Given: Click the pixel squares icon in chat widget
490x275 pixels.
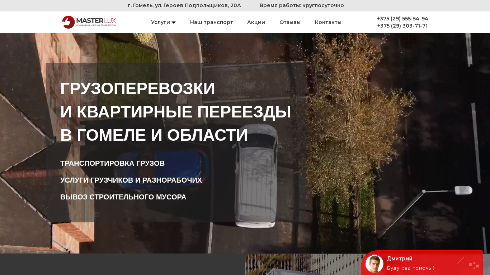Looking at the screenshot, I should [473, 265].
